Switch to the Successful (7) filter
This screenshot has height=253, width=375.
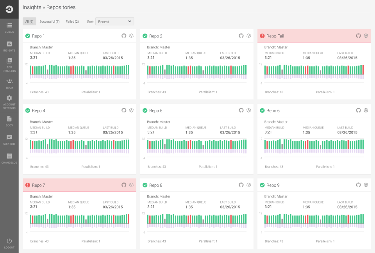click(x=49, y=21)
